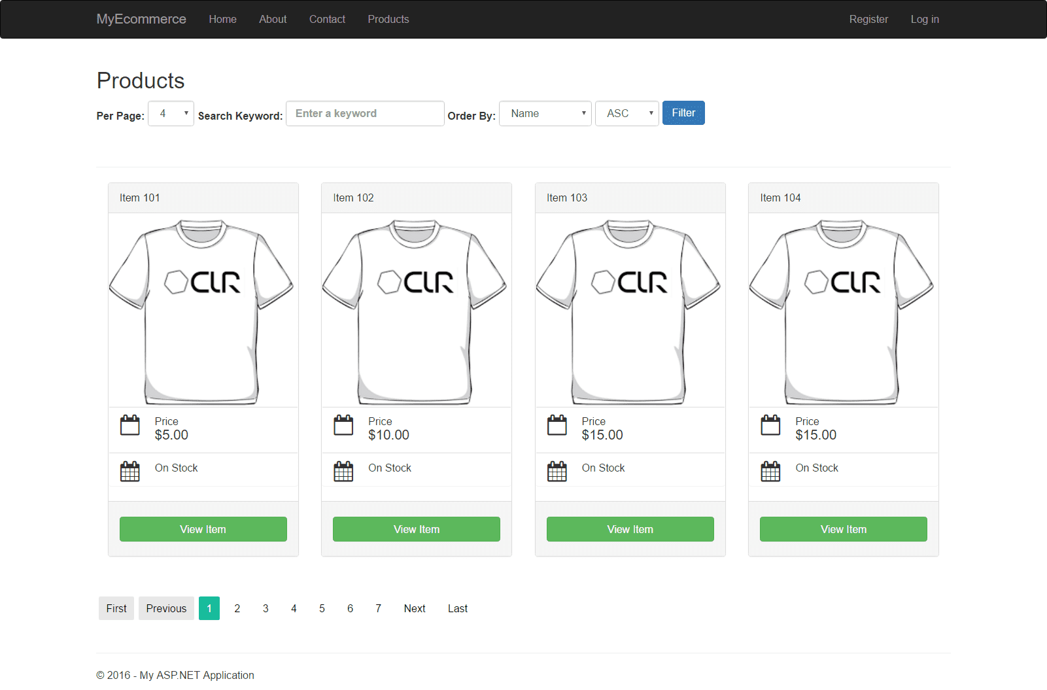
Task: Click the $10.00 price text
Action: coord(389,435)
